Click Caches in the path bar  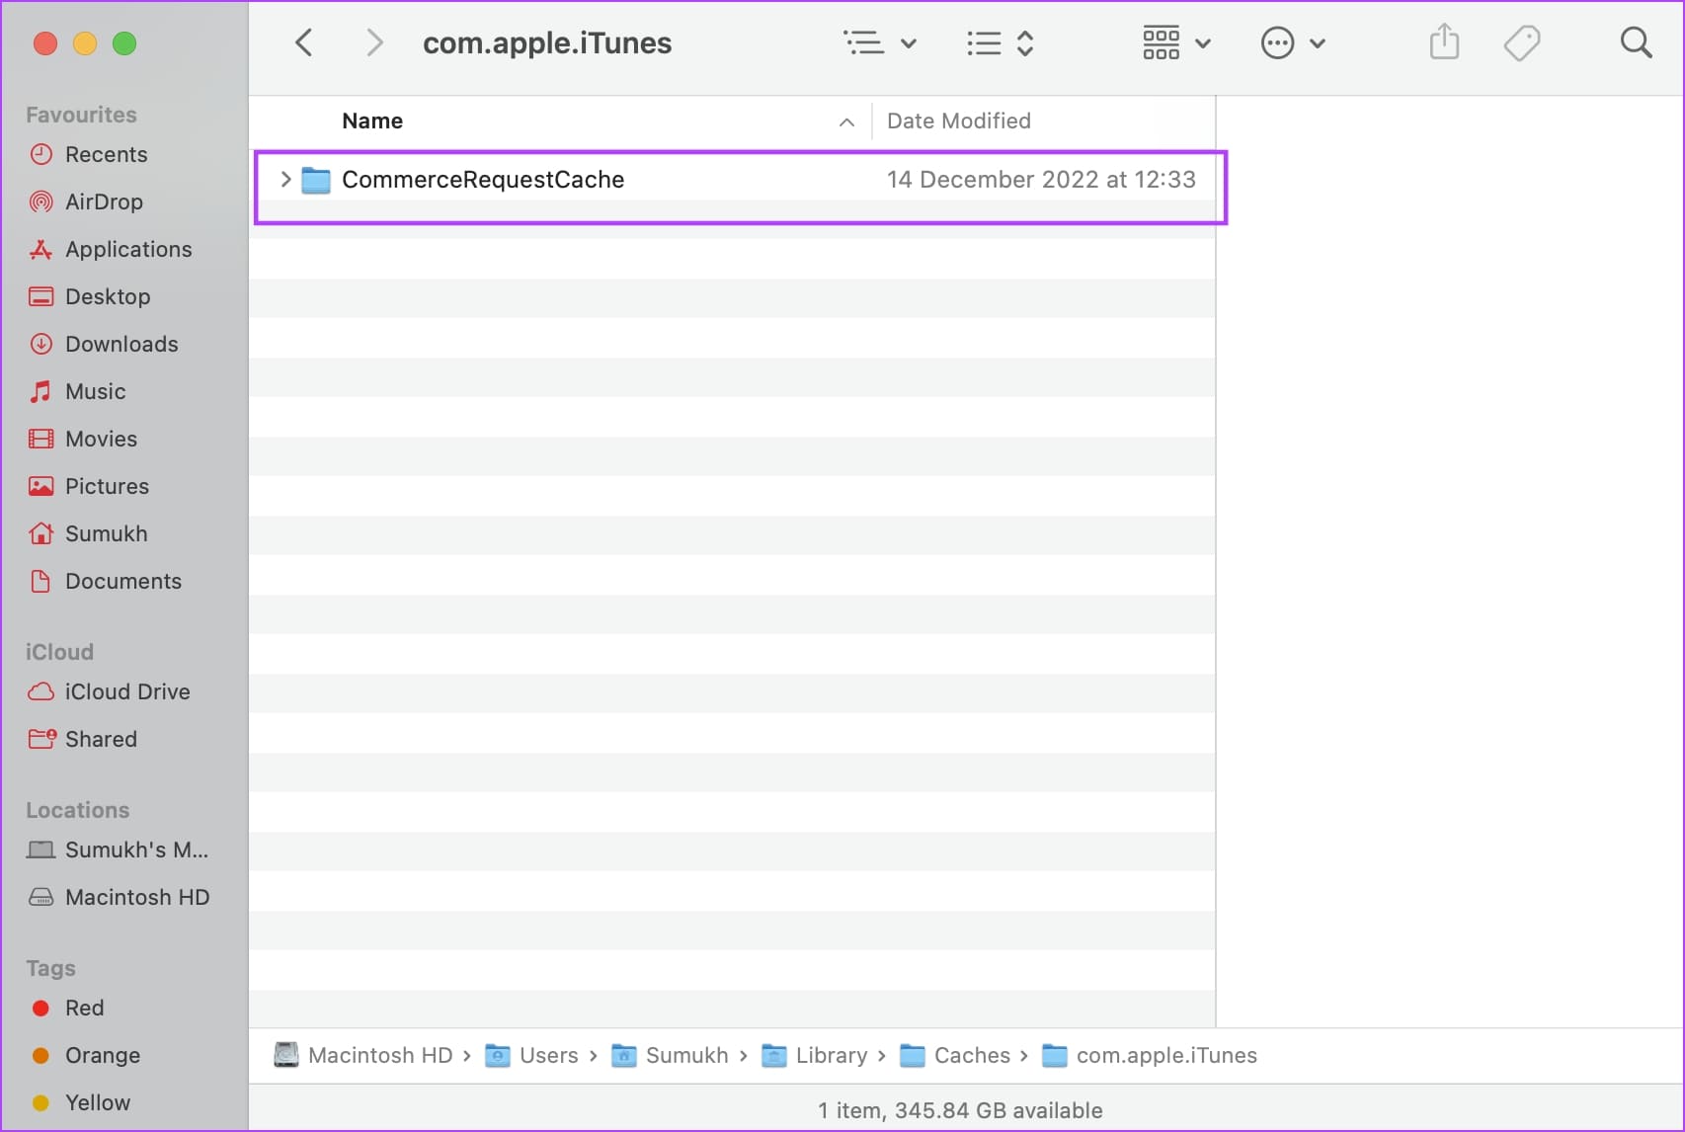[x=972, y=1055]
